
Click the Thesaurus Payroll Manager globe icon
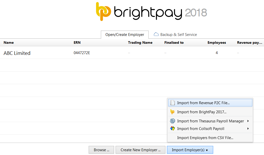(173, 121)
